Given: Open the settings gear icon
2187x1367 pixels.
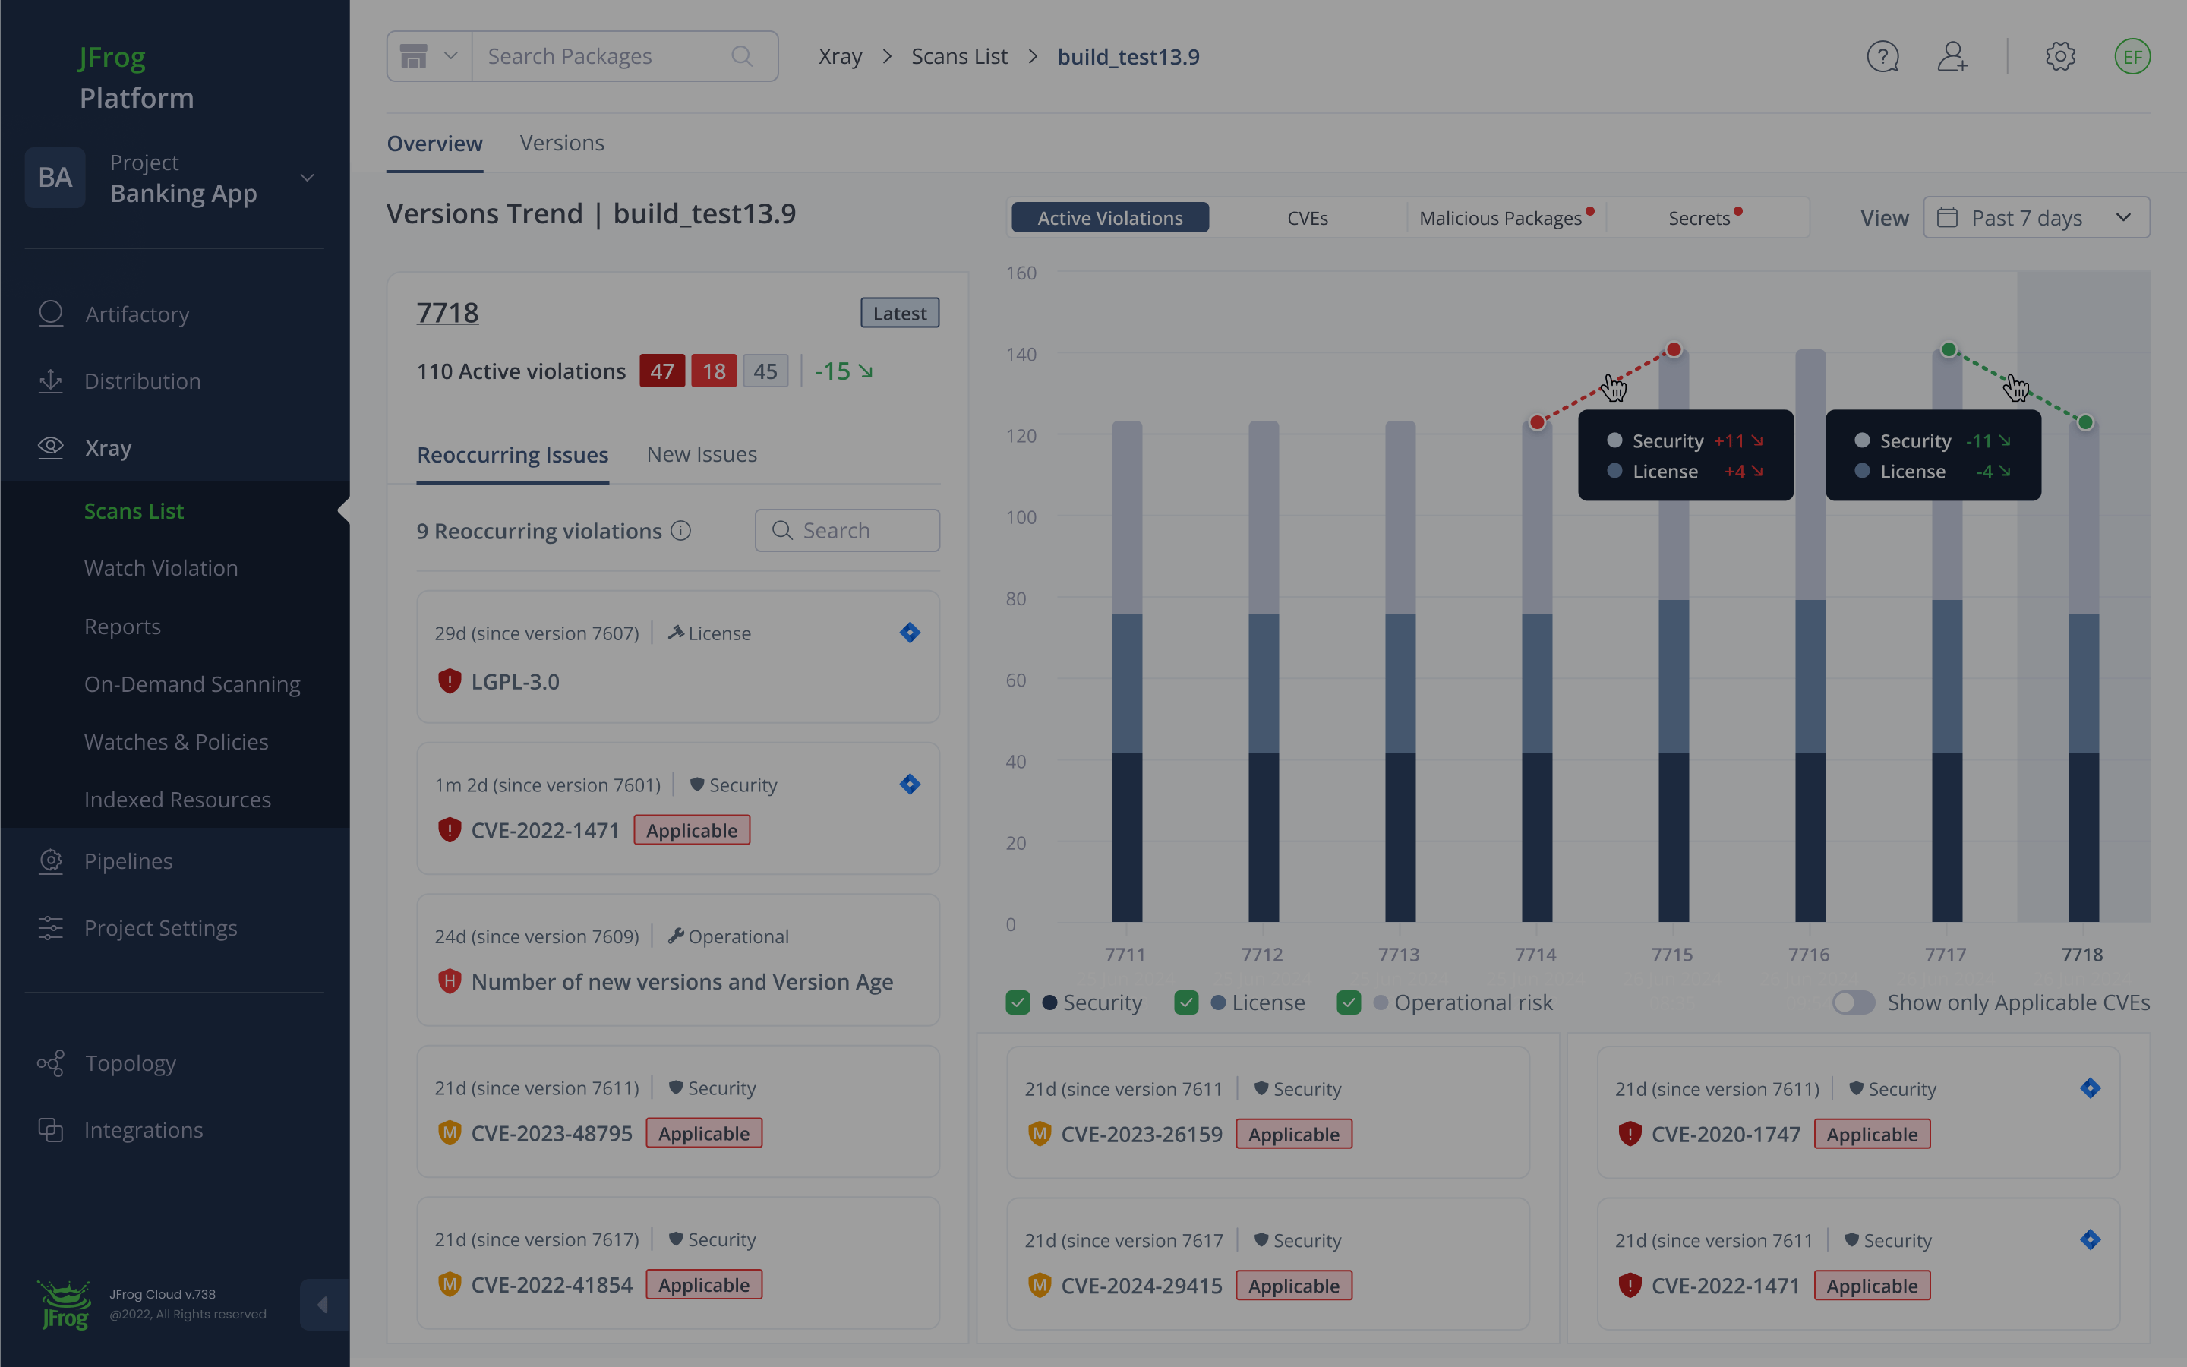Looking at the screenshot, I should pyautogui.click(x=2060, y=57).
